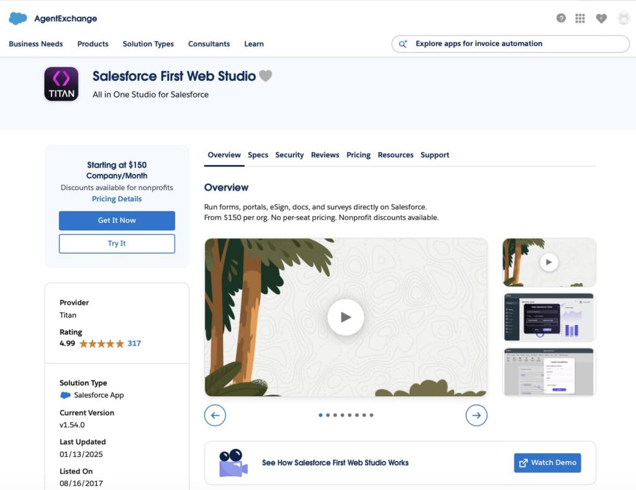
Task: Select the video thumbnail in side gallery
Action: [549, 263]
